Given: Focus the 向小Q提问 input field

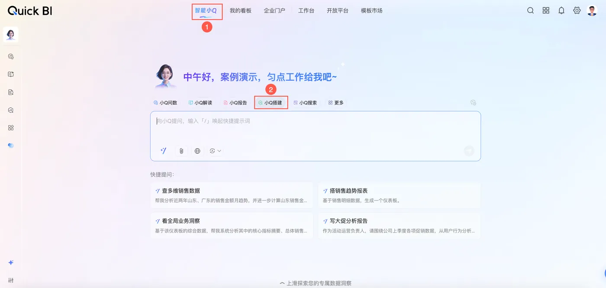Looking at the screenshot, I should tap(316, 136).
